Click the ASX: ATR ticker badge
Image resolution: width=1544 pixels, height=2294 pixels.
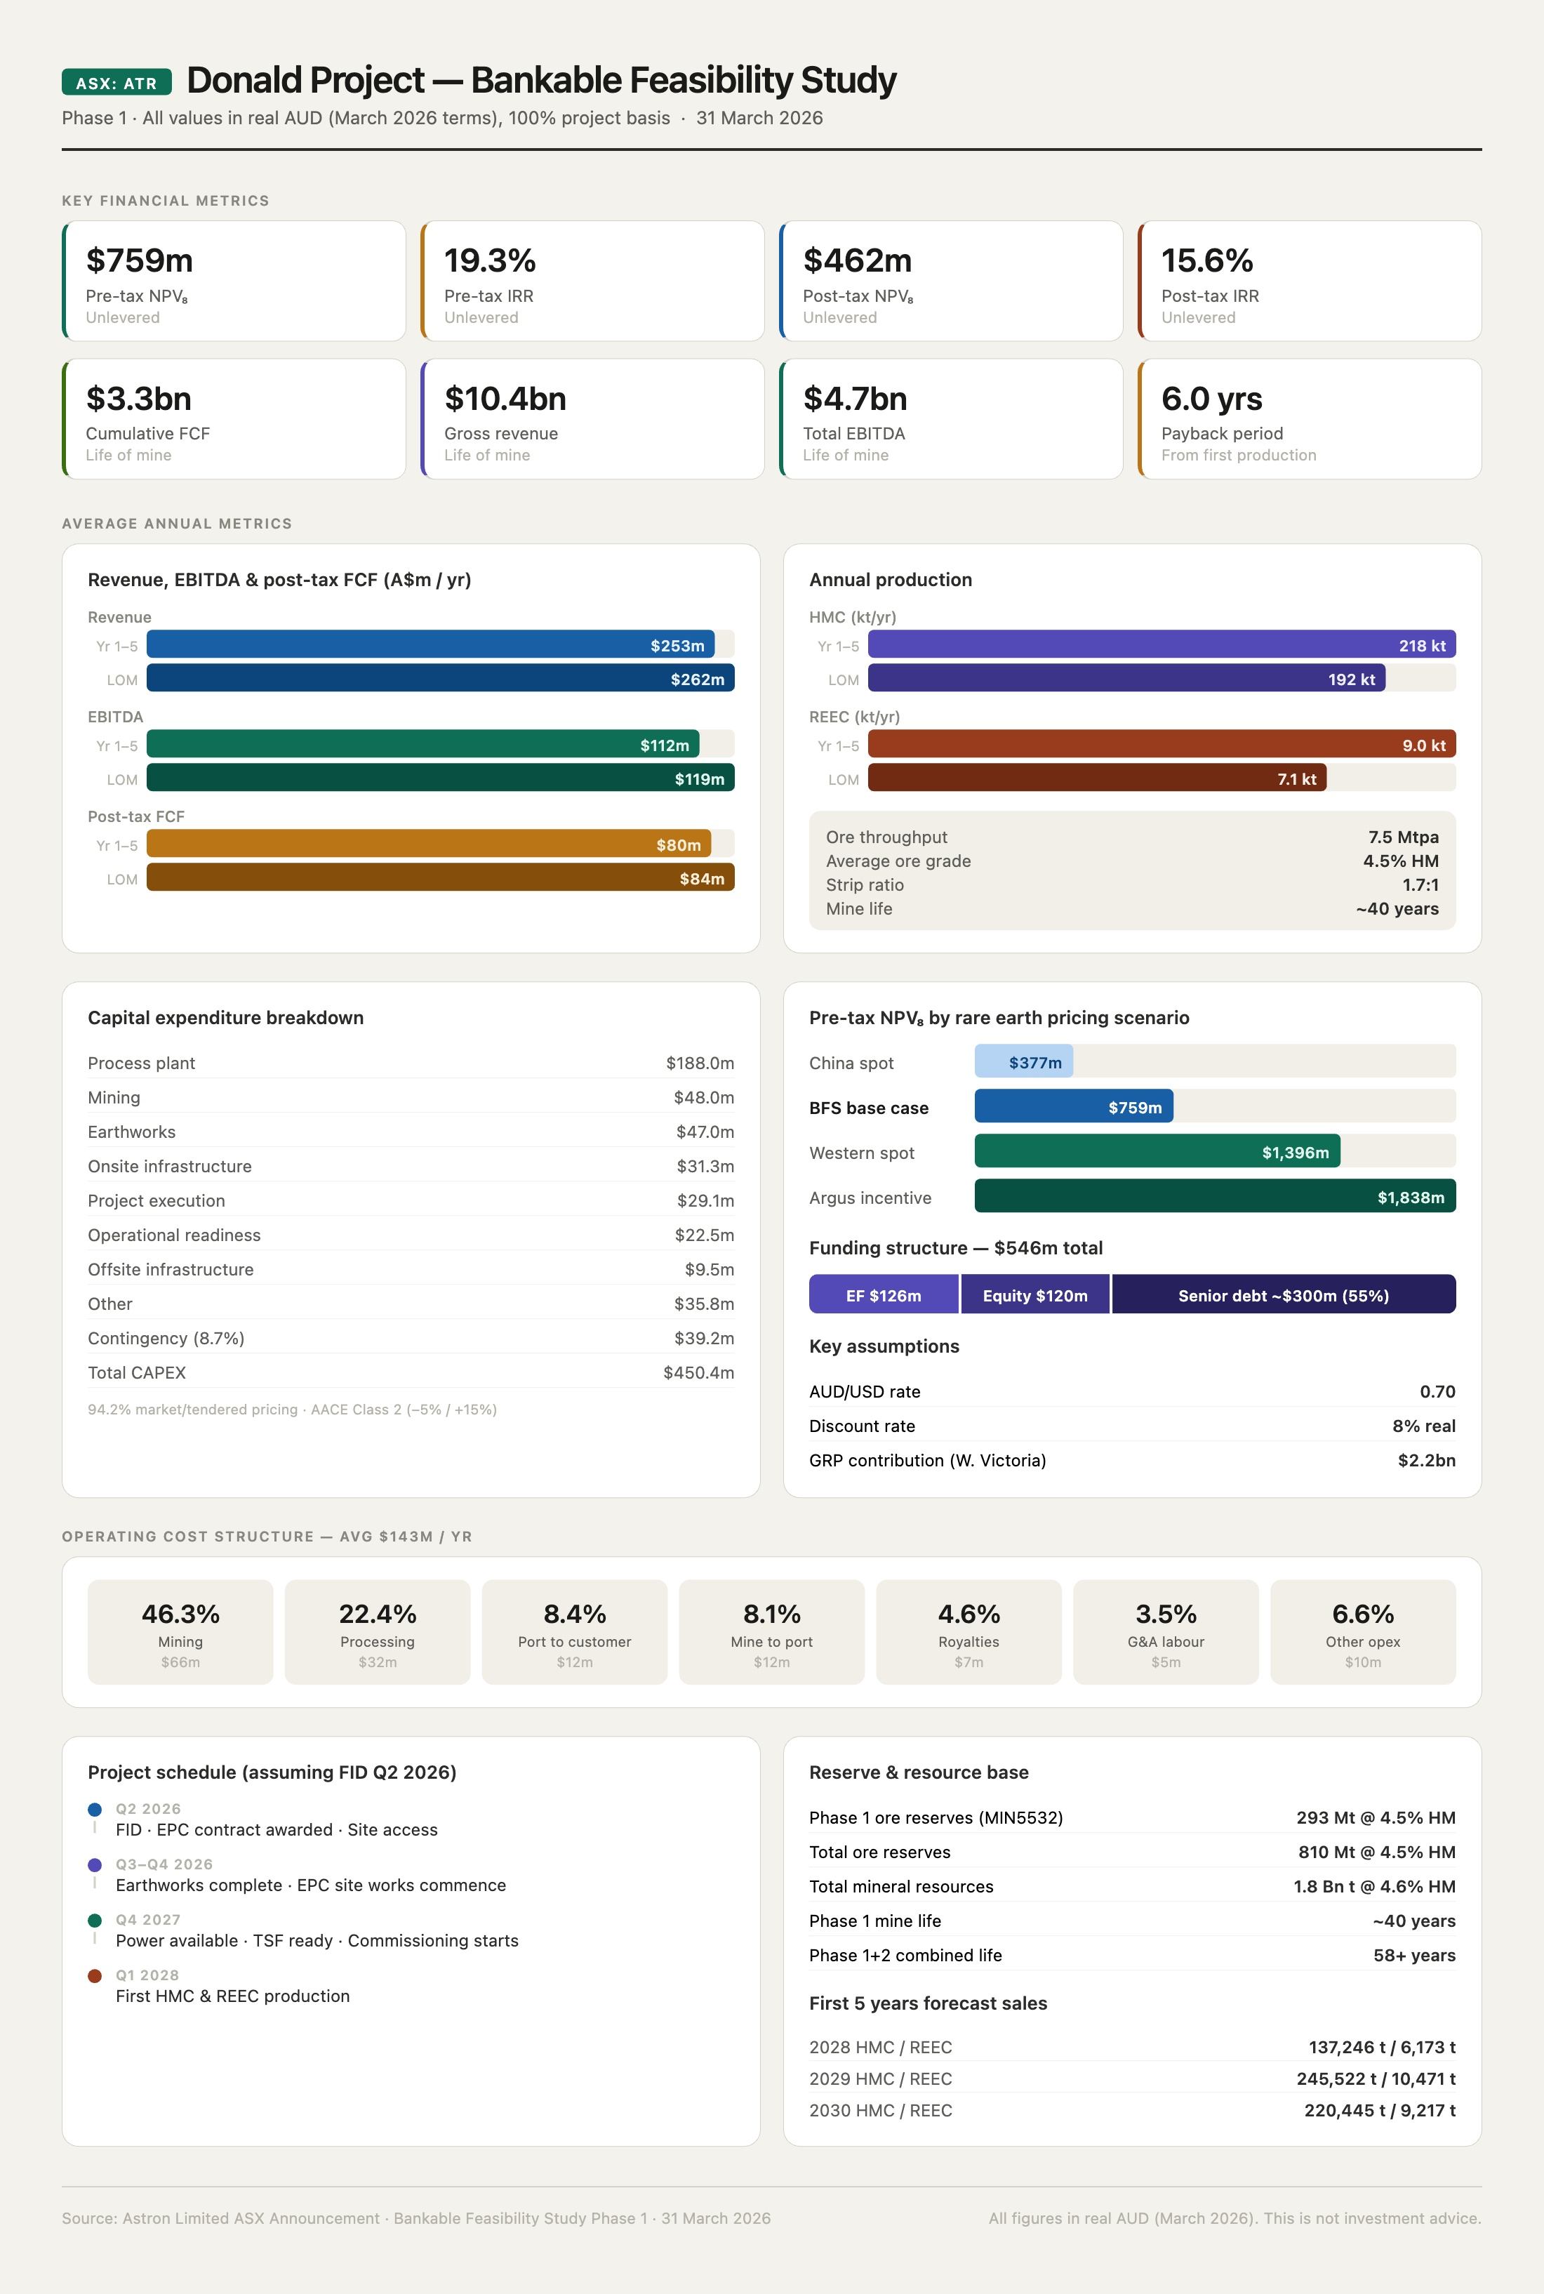[x=117, y=83]
